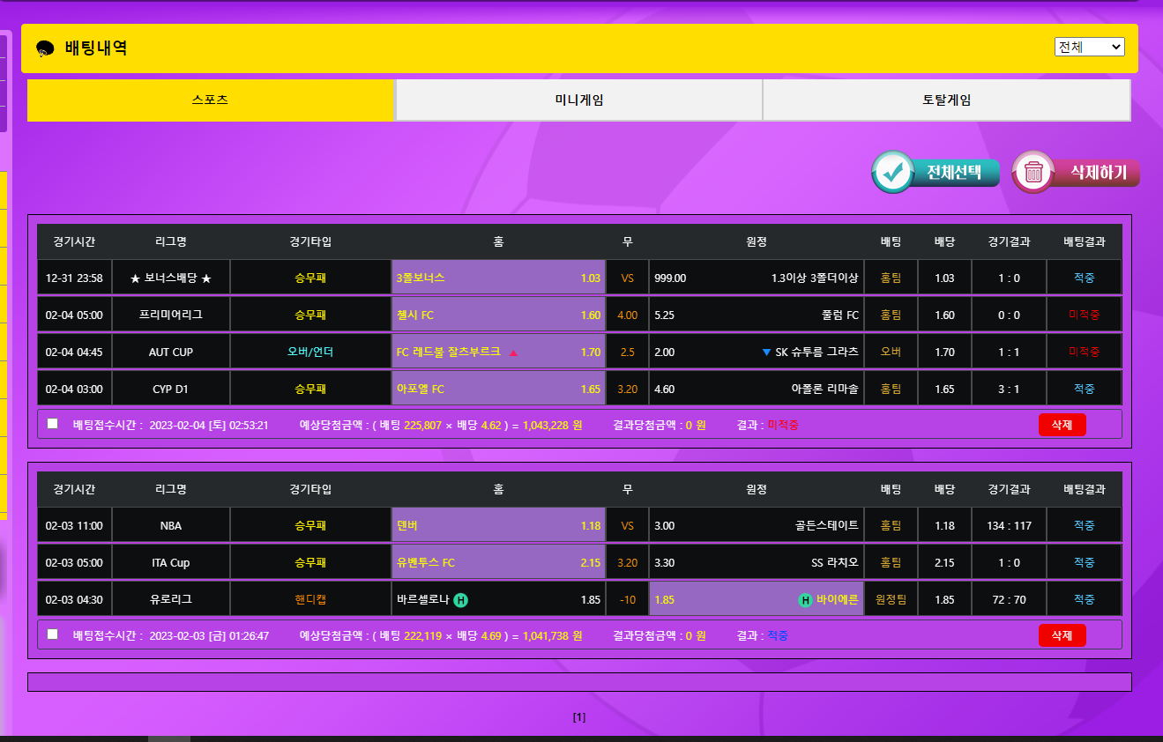Click the checkmark icon on 전체선택

click(x=894, y=173)
